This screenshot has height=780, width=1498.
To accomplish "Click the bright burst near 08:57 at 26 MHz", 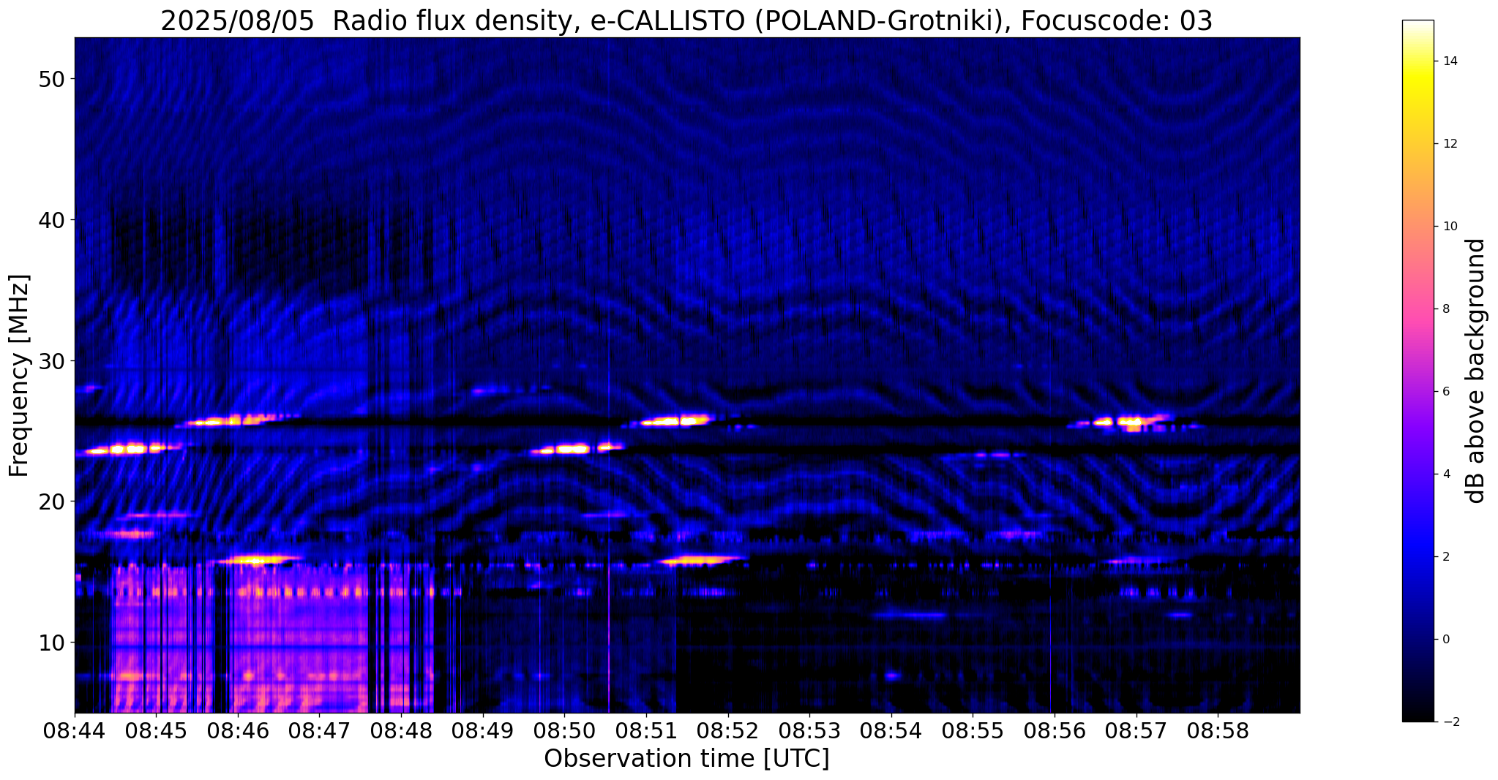I will pyautogui.click(x=1131, y=422).
